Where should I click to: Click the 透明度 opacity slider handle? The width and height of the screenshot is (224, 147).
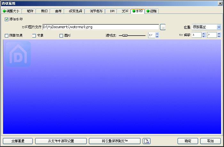[125, 36]
